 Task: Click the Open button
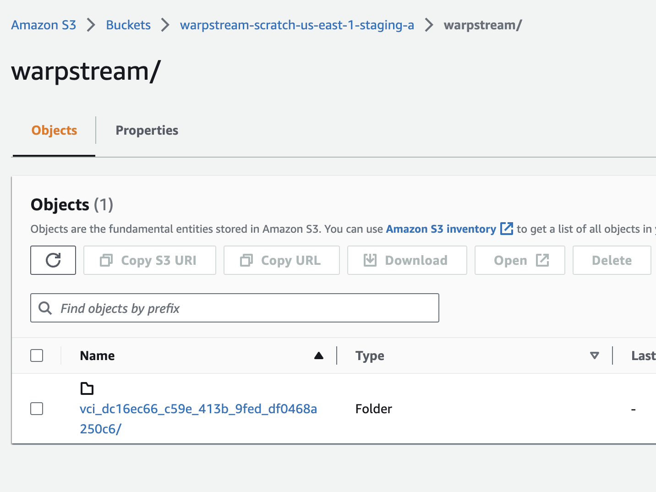pos(519,260)
